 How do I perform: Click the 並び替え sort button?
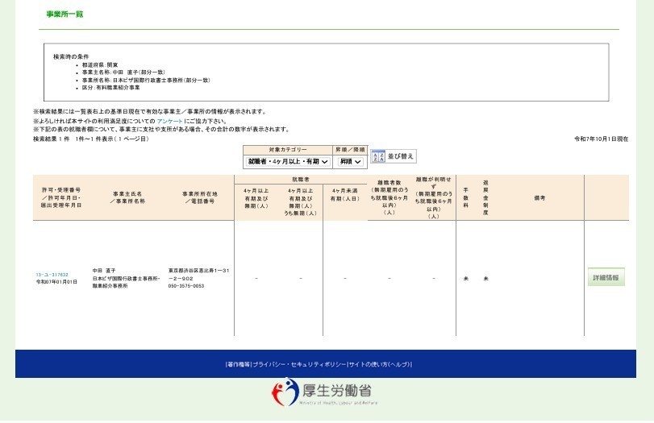click(x=394, y=156)
